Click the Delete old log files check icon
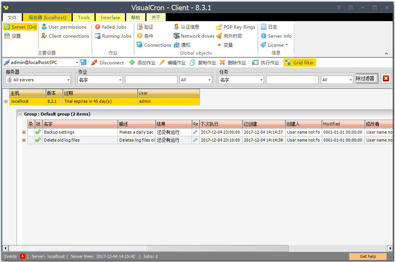Viewport: 395px width, 262px height. coord(38,140)
